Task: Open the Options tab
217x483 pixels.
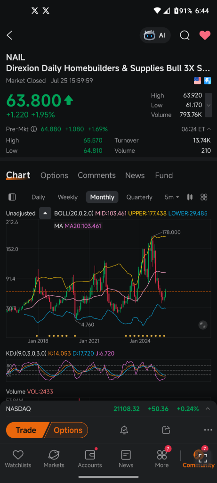Action: (54, 175)
